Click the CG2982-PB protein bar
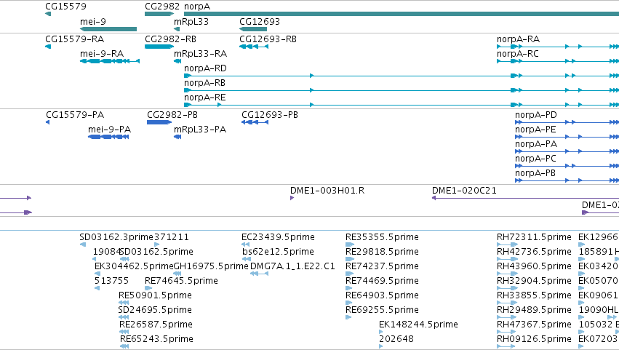619x350 pixels. 159,122
